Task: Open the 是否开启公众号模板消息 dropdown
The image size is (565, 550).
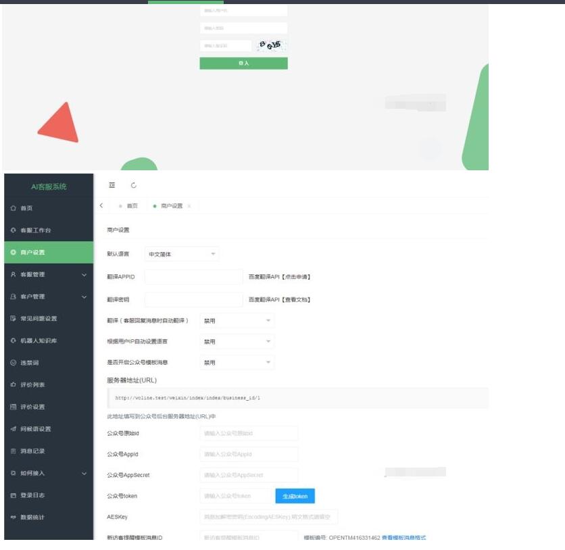Action: click(237, 363)
